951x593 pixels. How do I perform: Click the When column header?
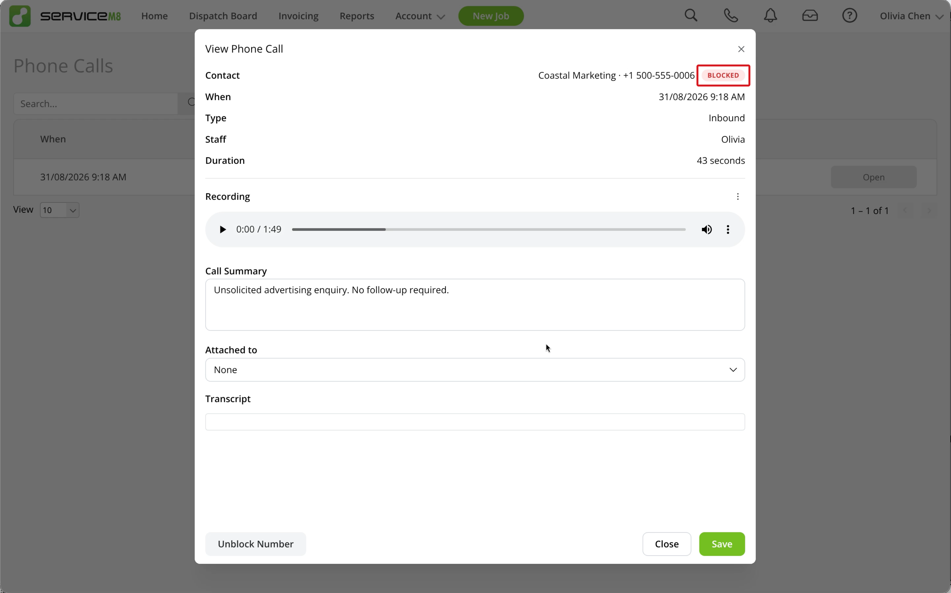(53, 139)
